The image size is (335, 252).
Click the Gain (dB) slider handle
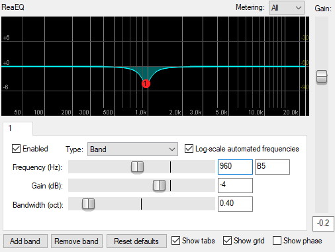pyautogui.click(x=159, y=185)
